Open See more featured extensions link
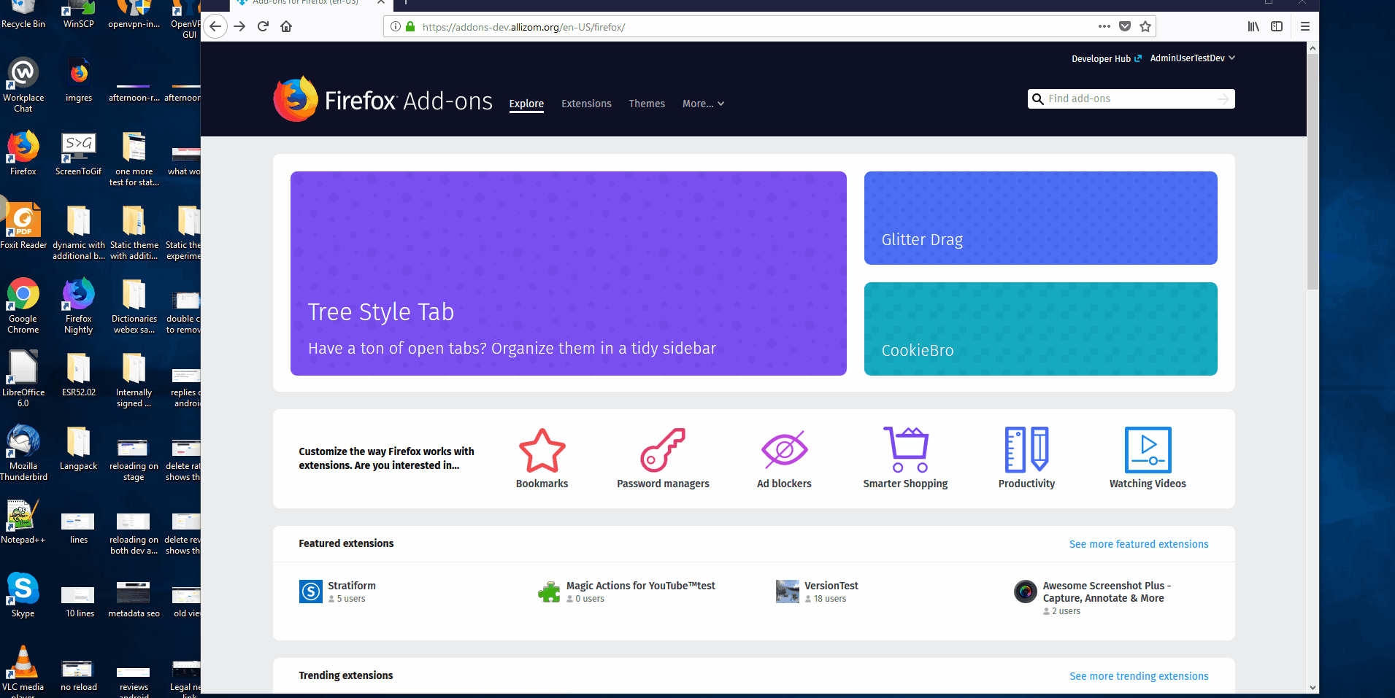The width and height of the screenshot is (1395, 698). coord(1139,544)
